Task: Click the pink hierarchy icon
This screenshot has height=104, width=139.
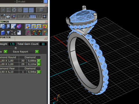Action: coord(28,33)
